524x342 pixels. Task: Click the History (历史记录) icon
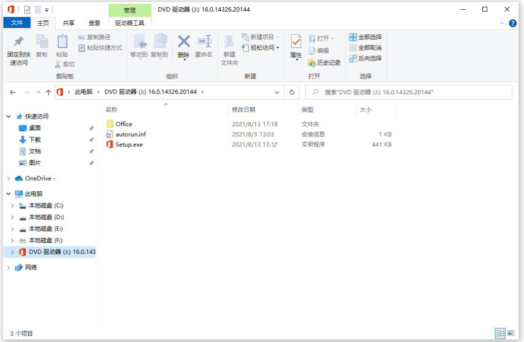click(312, 62)
